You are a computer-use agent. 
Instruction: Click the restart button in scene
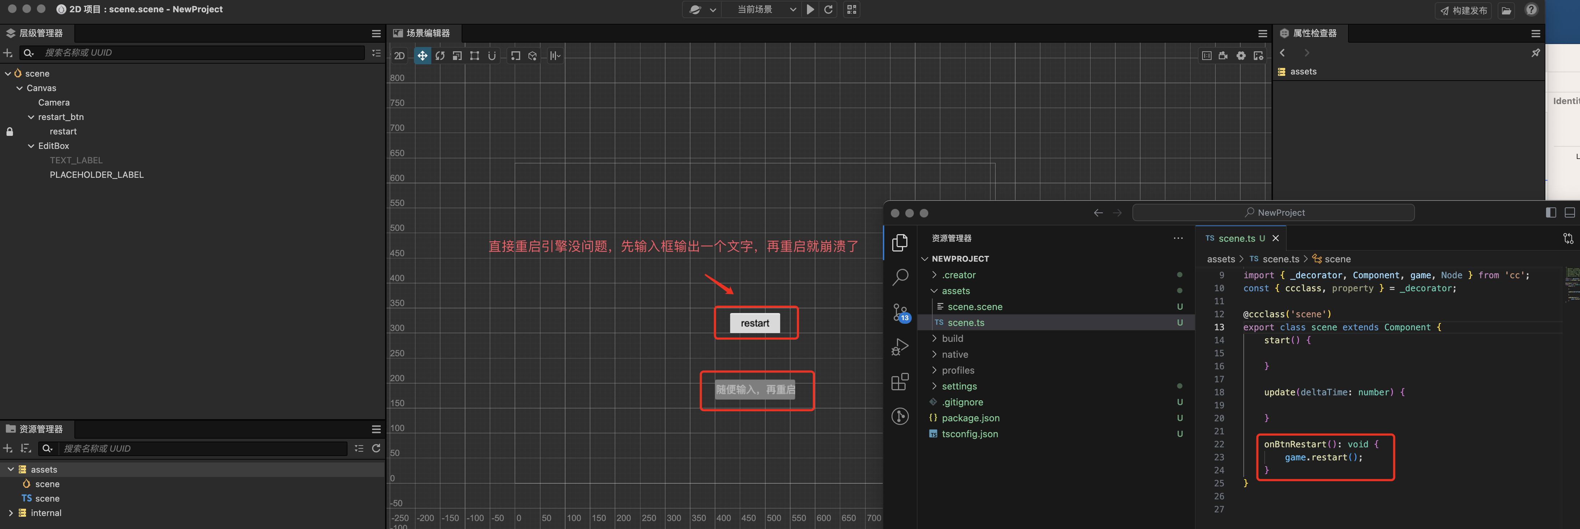point(755,323)
